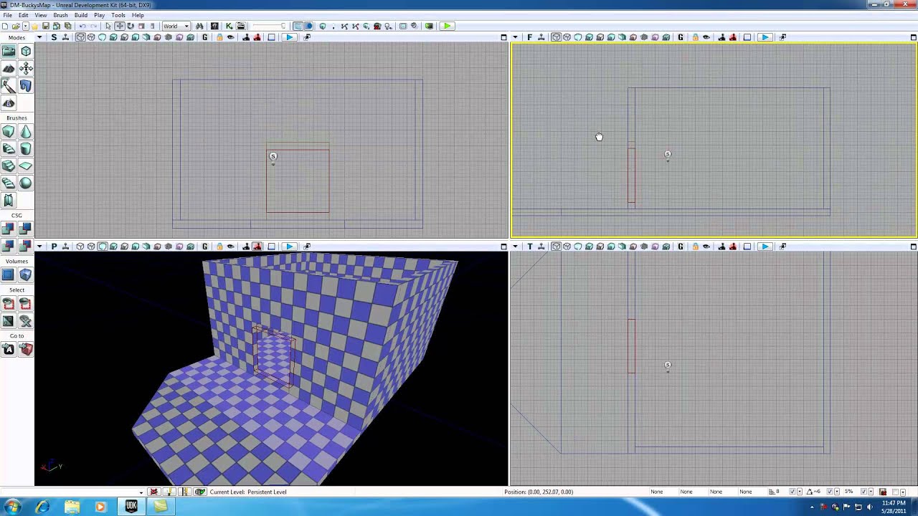Activate Rotate widget mode
The height and width of the screenshot is (516, 918).
tap(130, 26)
